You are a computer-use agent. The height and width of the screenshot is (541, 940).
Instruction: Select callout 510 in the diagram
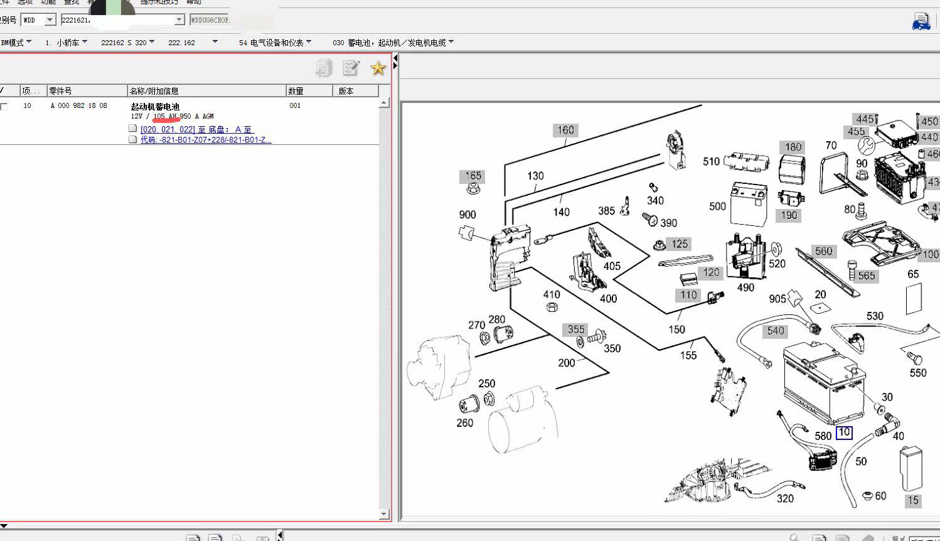pyautogui.click(x=711, y=162)
